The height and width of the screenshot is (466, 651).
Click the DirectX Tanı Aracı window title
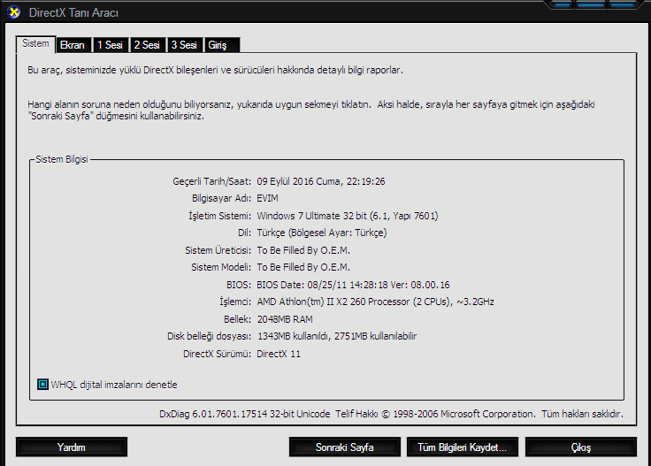click(74, 13)
